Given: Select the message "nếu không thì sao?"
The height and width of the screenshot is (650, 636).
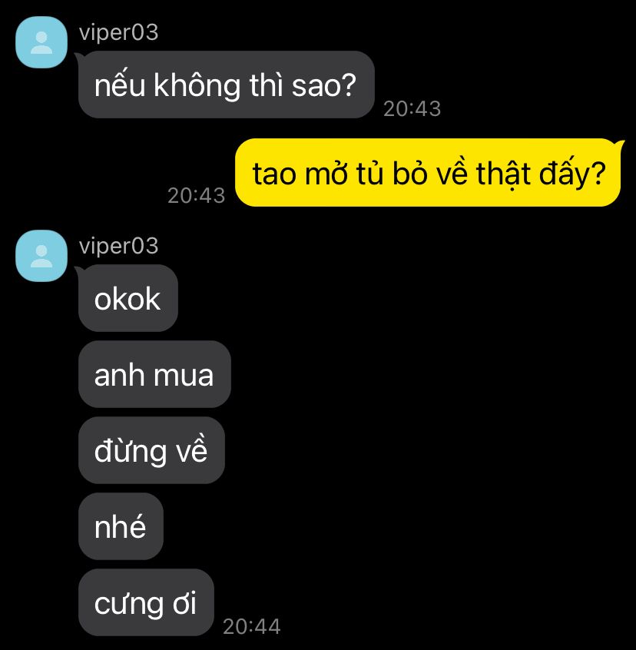Looking at the screenshot, I should (227, 85).
